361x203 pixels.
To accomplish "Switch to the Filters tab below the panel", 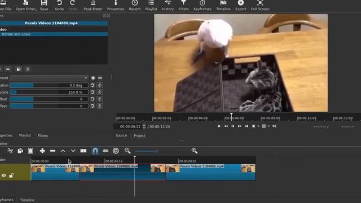I will [x=43, y=135].
